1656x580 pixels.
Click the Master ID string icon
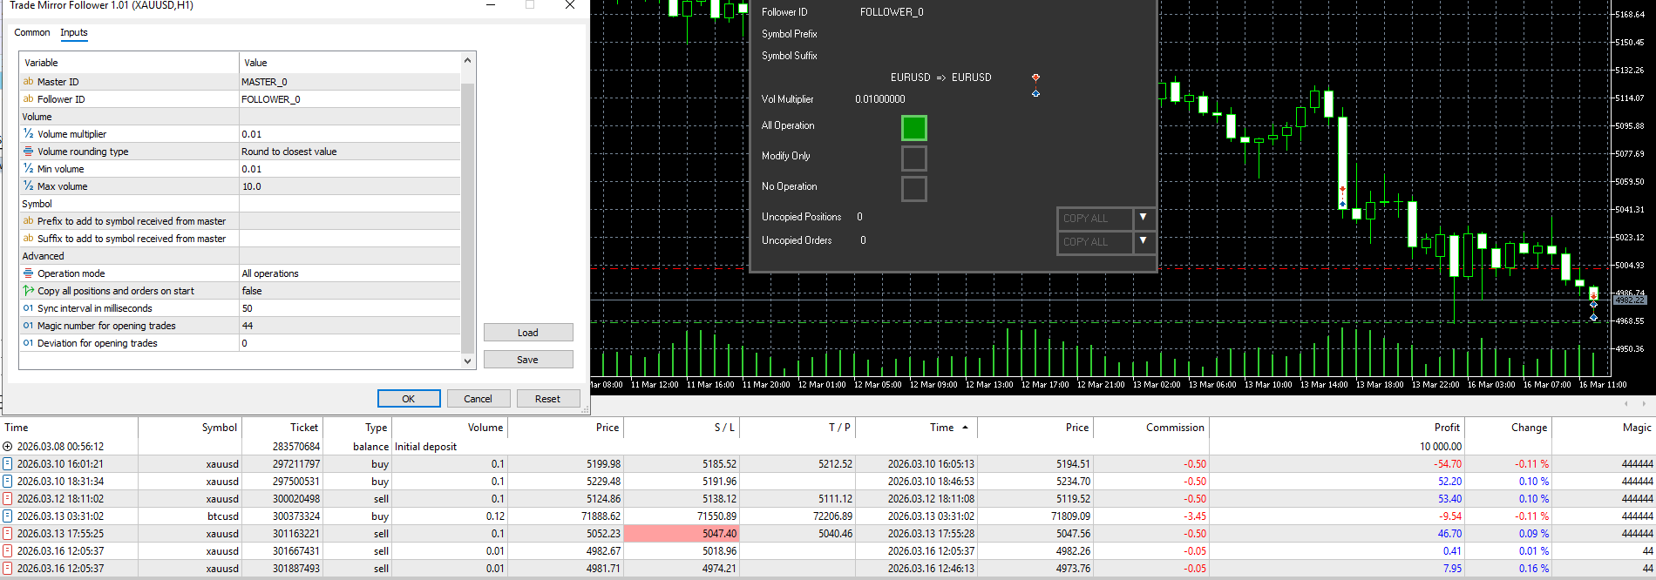click(x=29, y=82)
